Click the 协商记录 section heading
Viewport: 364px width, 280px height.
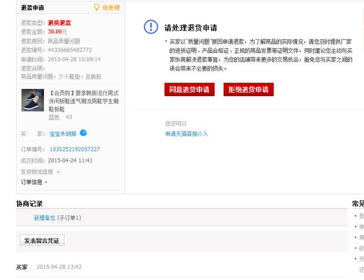[29, 204]
